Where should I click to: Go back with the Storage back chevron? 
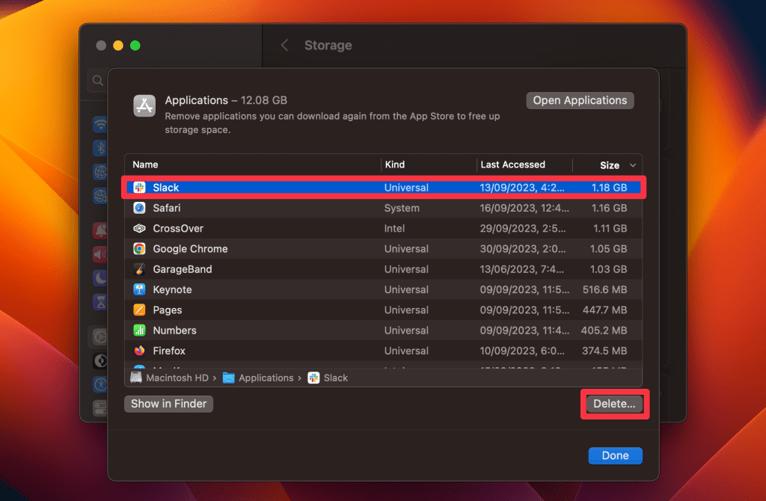(285, 46)
